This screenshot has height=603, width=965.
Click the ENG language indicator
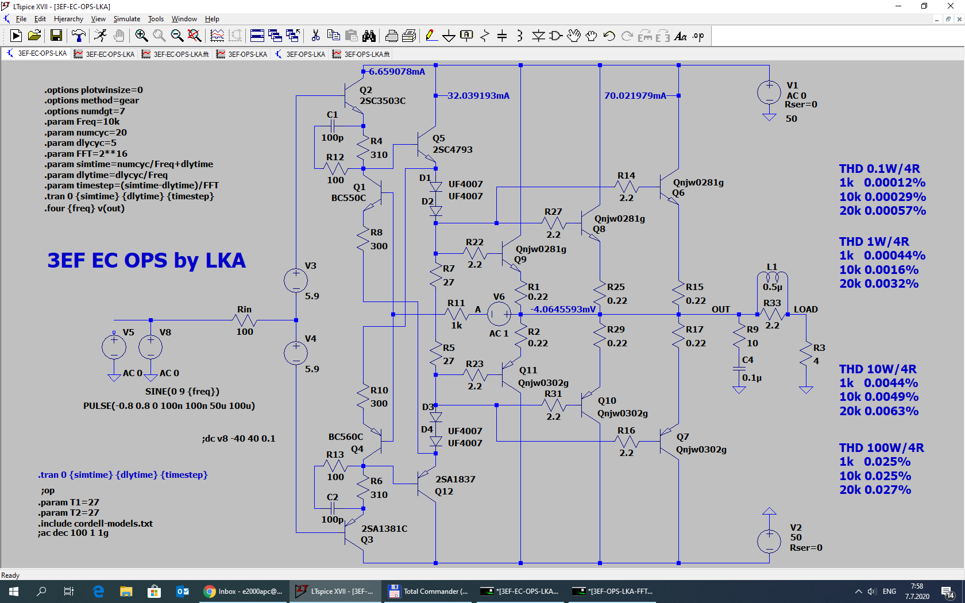[x=889, y=591]
